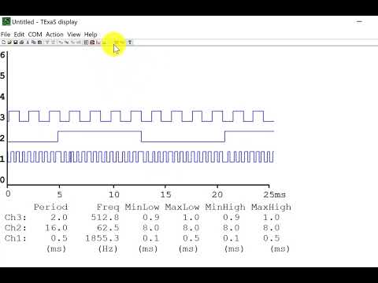This screenshot has height=283, width=378.
Task: Click the New file toolbar icon
Action: pos(3,42)
